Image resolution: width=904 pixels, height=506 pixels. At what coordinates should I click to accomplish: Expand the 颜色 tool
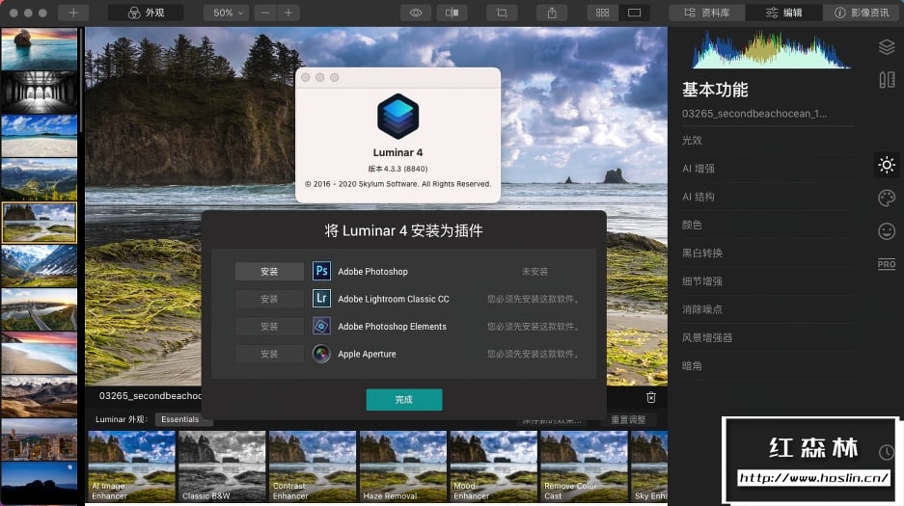pos(768,226)
